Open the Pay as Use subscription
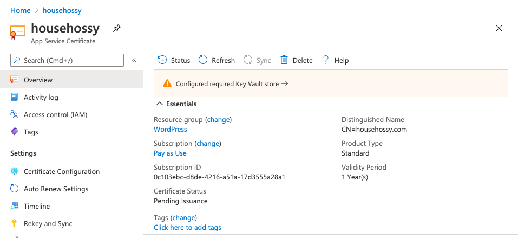The width and height of the screenshot is (518, 238). [170, 153]
